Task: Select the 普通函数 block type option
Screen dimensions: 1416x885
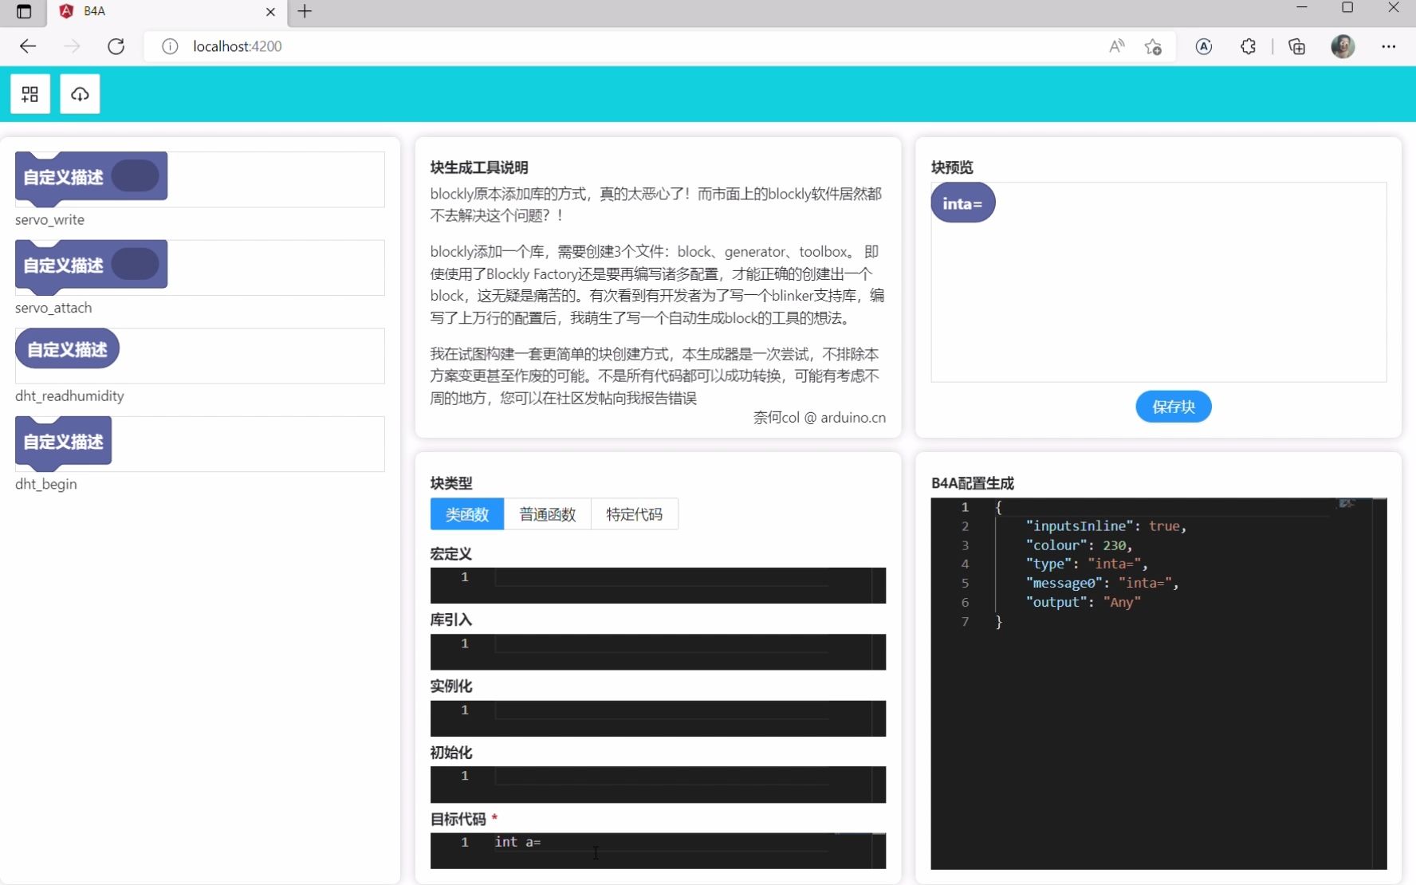Action: tap(548, 514)
